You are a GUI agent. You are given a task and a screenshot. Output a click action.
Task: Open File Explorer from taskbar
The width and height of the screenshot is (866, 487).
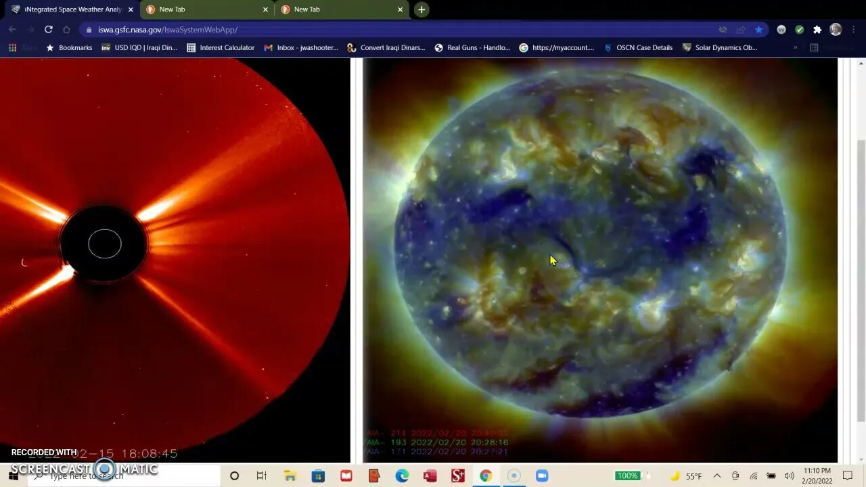[x=290, y=476]
